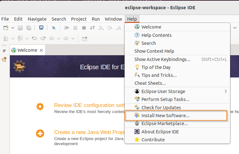
Task: Choose Welcome from the Help menu
Action: point(177,27)
